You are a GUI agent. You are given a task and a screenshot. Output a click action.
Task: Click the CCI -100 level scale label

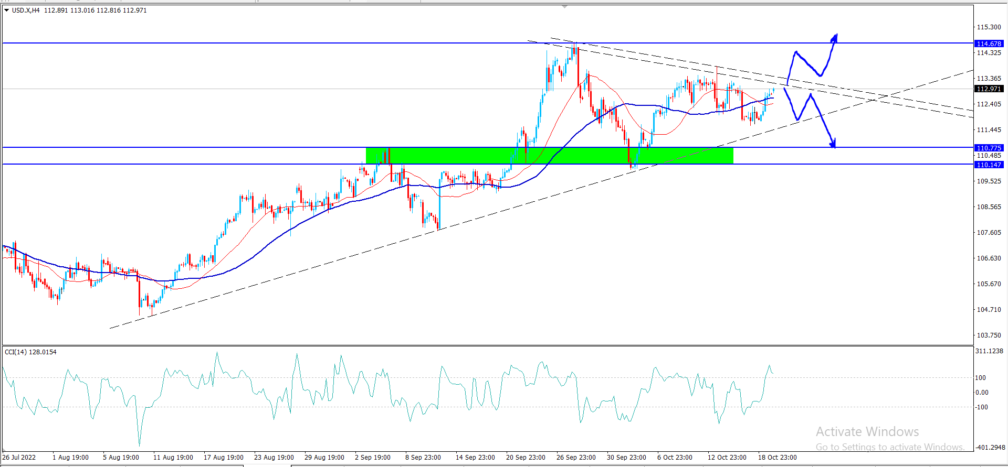click(x=981, y=407)
